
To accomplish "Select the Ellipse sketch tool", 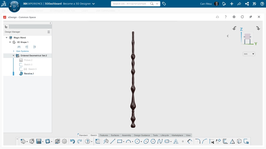I will (x=146, y=141).
